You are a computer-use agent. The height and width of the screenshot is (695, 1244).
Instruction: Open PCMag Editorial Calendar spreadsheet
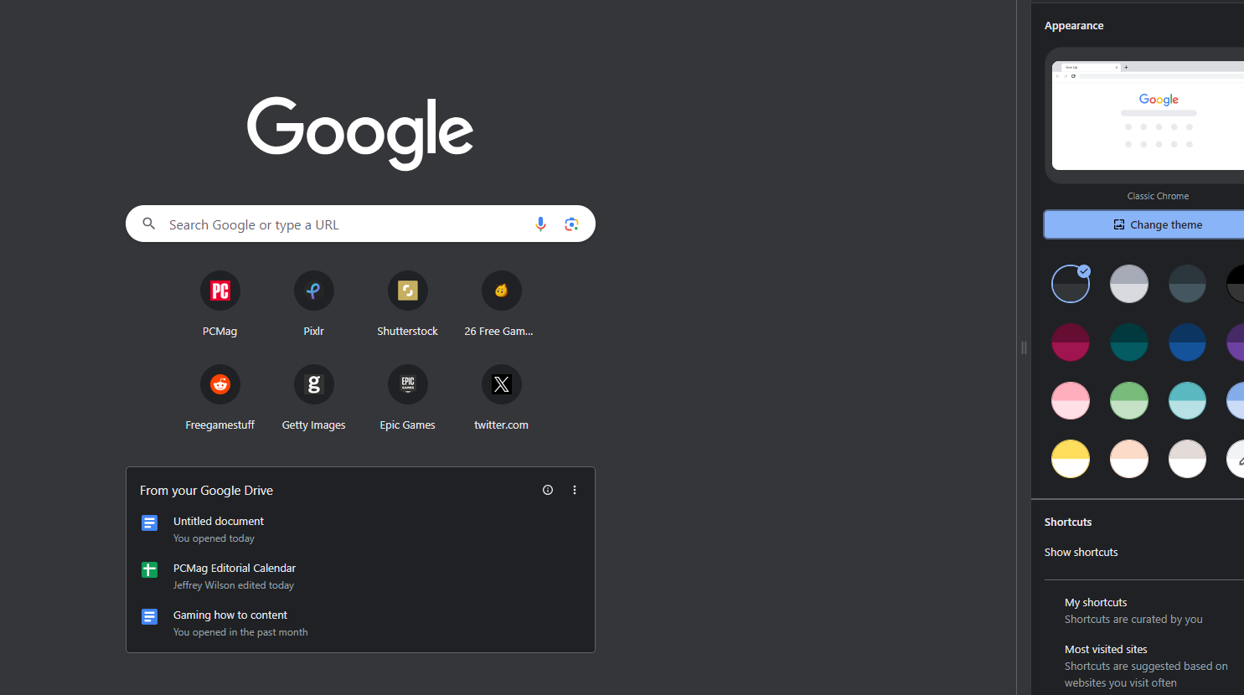[235, 569]
